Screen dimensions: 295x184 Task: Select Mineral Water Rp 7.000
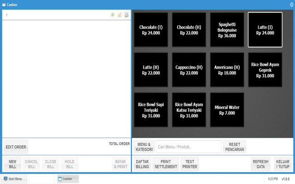(x=227, y=110)
